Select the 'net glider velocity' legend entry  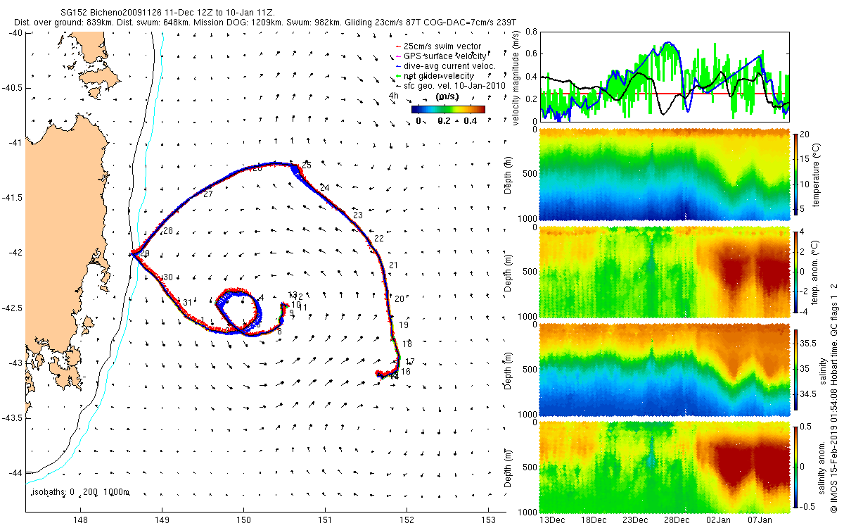[435, 75]
